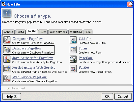Open the Rules tab

pos(43,32)
